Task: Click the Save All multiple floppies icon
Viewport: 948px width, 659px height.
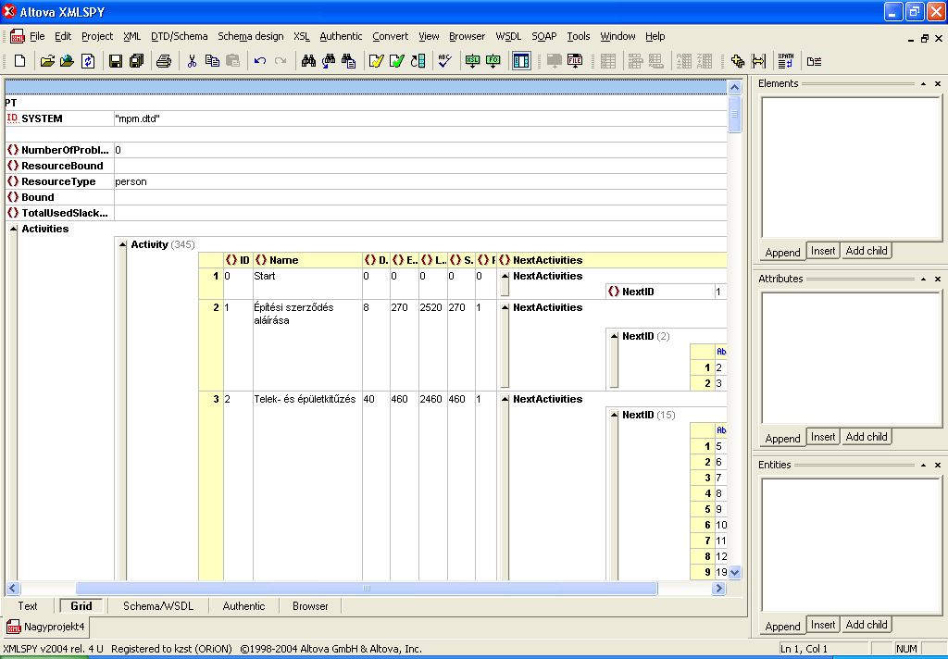Action: (x=137, y=61)
